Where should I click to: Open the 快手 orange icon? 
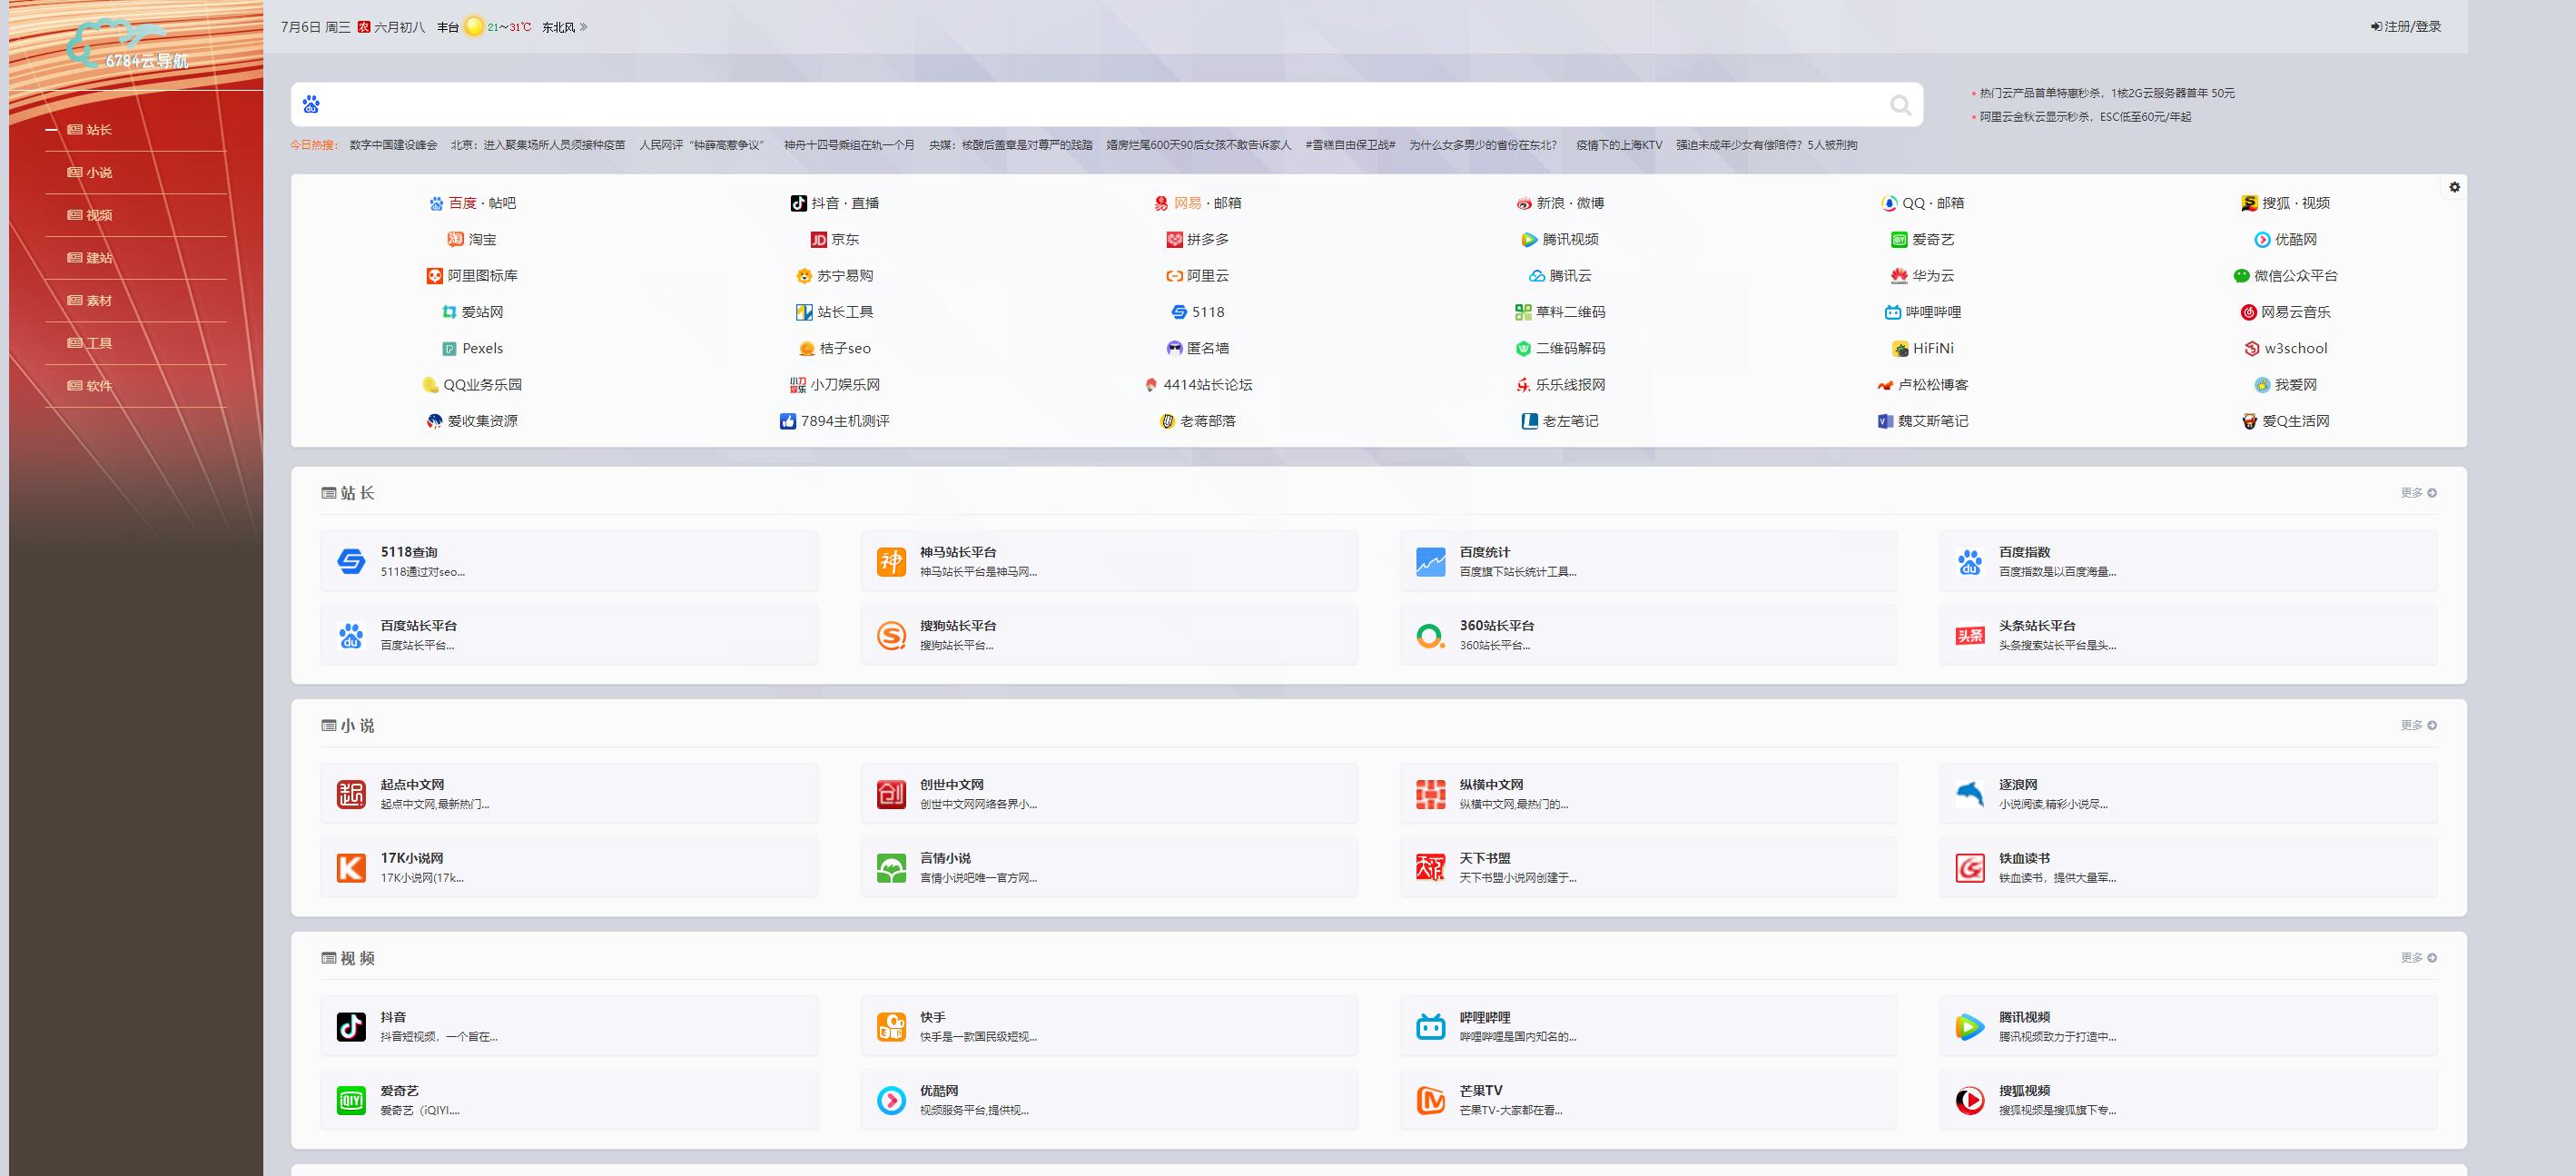[x=891, y=1027]
